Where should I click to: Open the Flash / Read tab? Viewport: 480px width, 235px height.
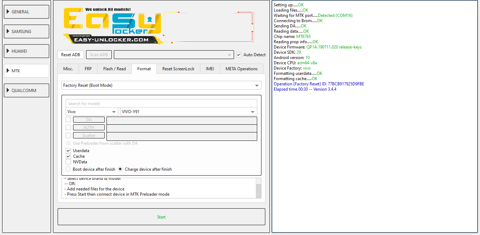tap(115, 69)
